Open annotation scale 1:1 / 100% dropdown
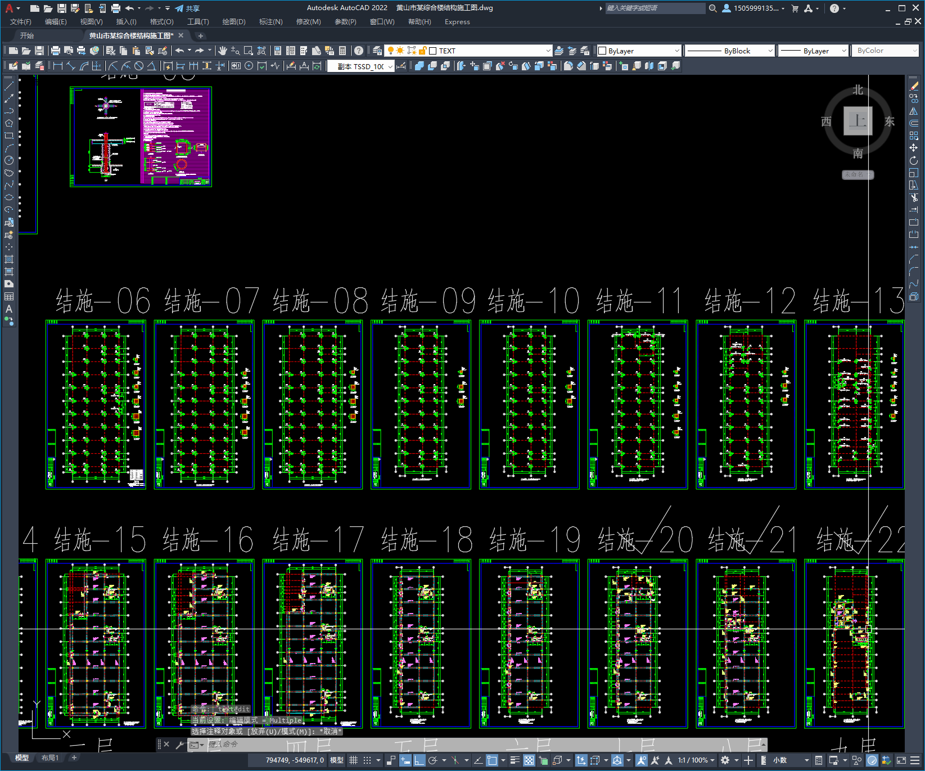Screen dimensions: 925x771 pyautogui.click(x=696, y=760)
